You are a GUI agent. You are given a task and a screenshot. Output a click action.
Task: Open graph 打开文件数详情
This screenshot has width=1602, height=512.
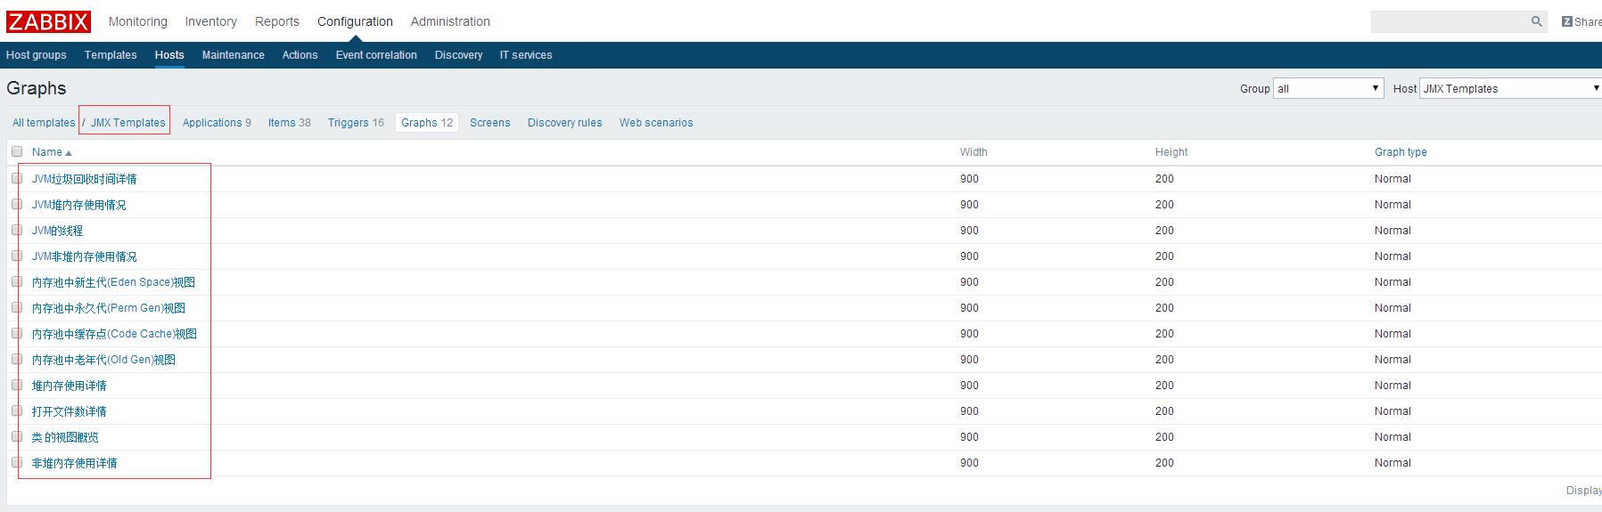point(70,411)
